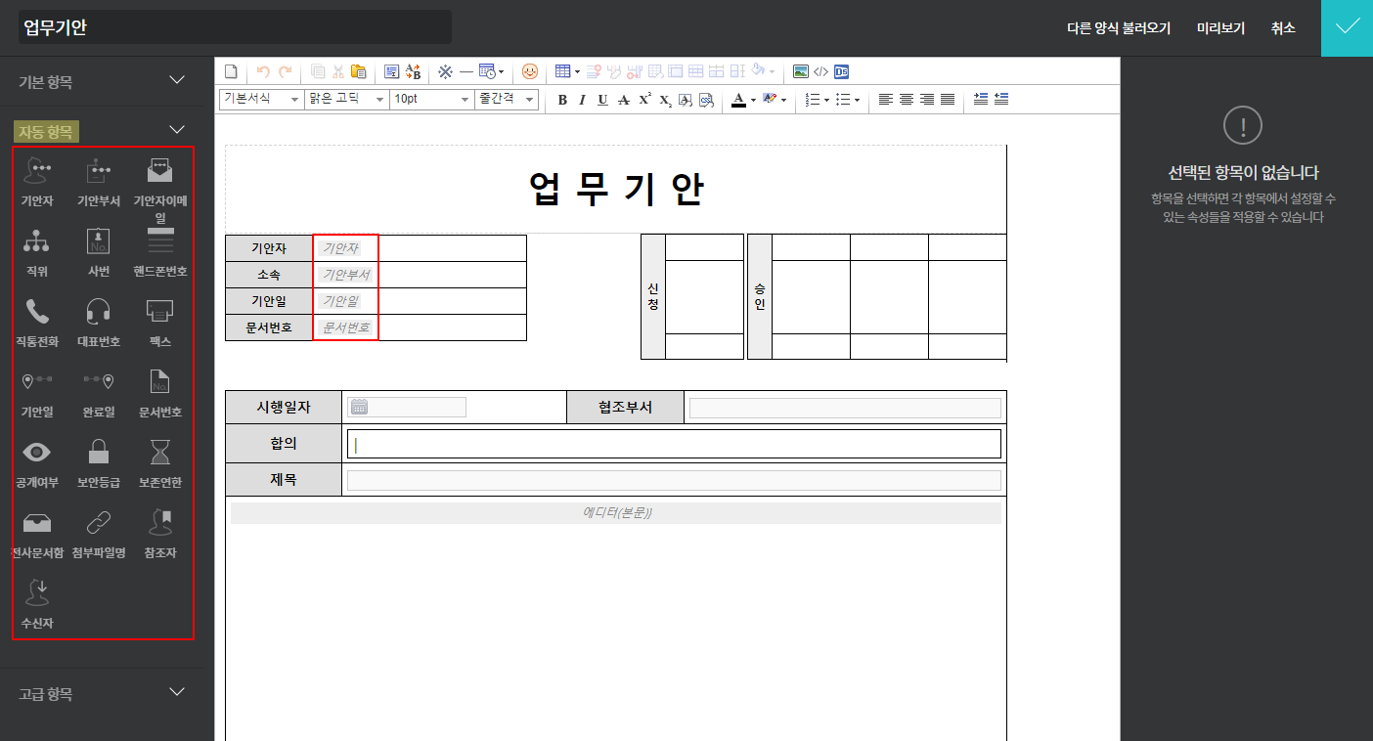This screenshot has width=1373, height=741.
Task: Insert an image into the document
Action: [x=801, y=71]
